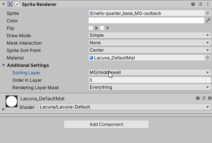
Task: Toggle Flip X checkbox
Action: click(91, 28)
